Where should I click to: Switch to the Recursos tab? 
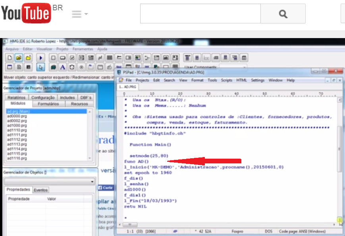pyautogui.click(x=79, y=104)
